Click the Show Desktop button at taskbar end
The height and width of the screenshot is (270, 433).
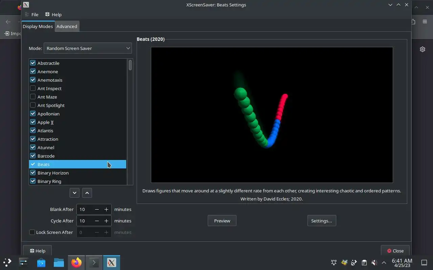point(424,262)
